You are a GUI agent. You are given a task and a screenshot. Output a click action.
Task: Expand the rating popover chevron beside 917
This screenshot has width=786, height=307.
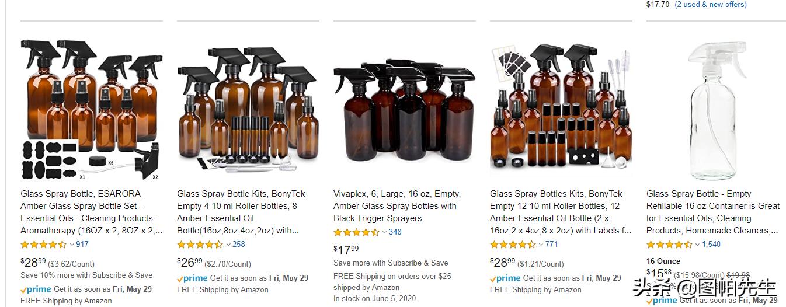72,245
